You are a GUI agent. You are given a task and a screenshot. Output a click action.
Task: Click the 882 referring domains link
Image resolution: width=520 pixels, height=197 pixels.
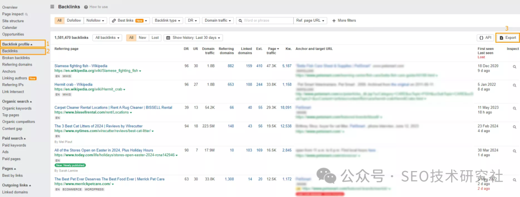click(x=230, y=66)
